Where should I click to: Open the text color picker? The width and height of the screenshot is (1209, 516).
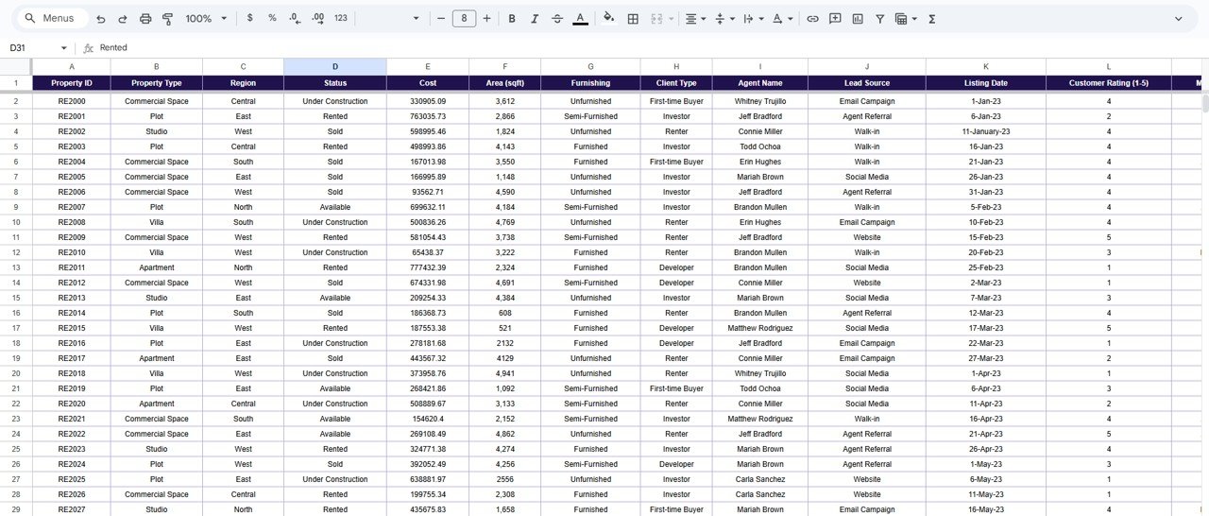[x=580, y=19]
